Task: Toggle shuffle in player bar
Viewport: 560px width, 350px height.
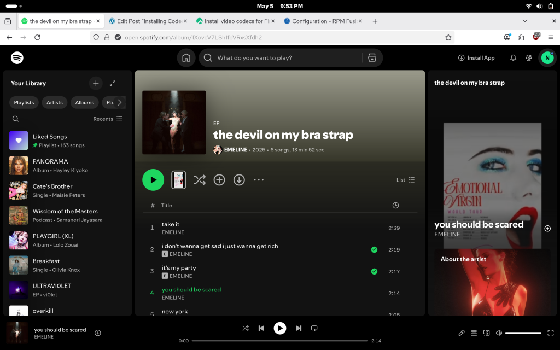Action: 246,328
